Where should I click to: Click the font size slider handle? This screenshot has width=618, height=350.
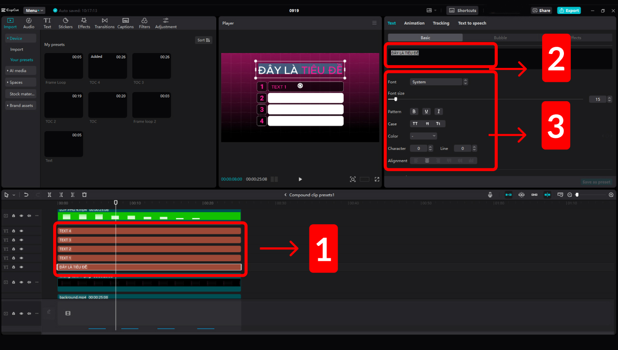click(395, 99)
